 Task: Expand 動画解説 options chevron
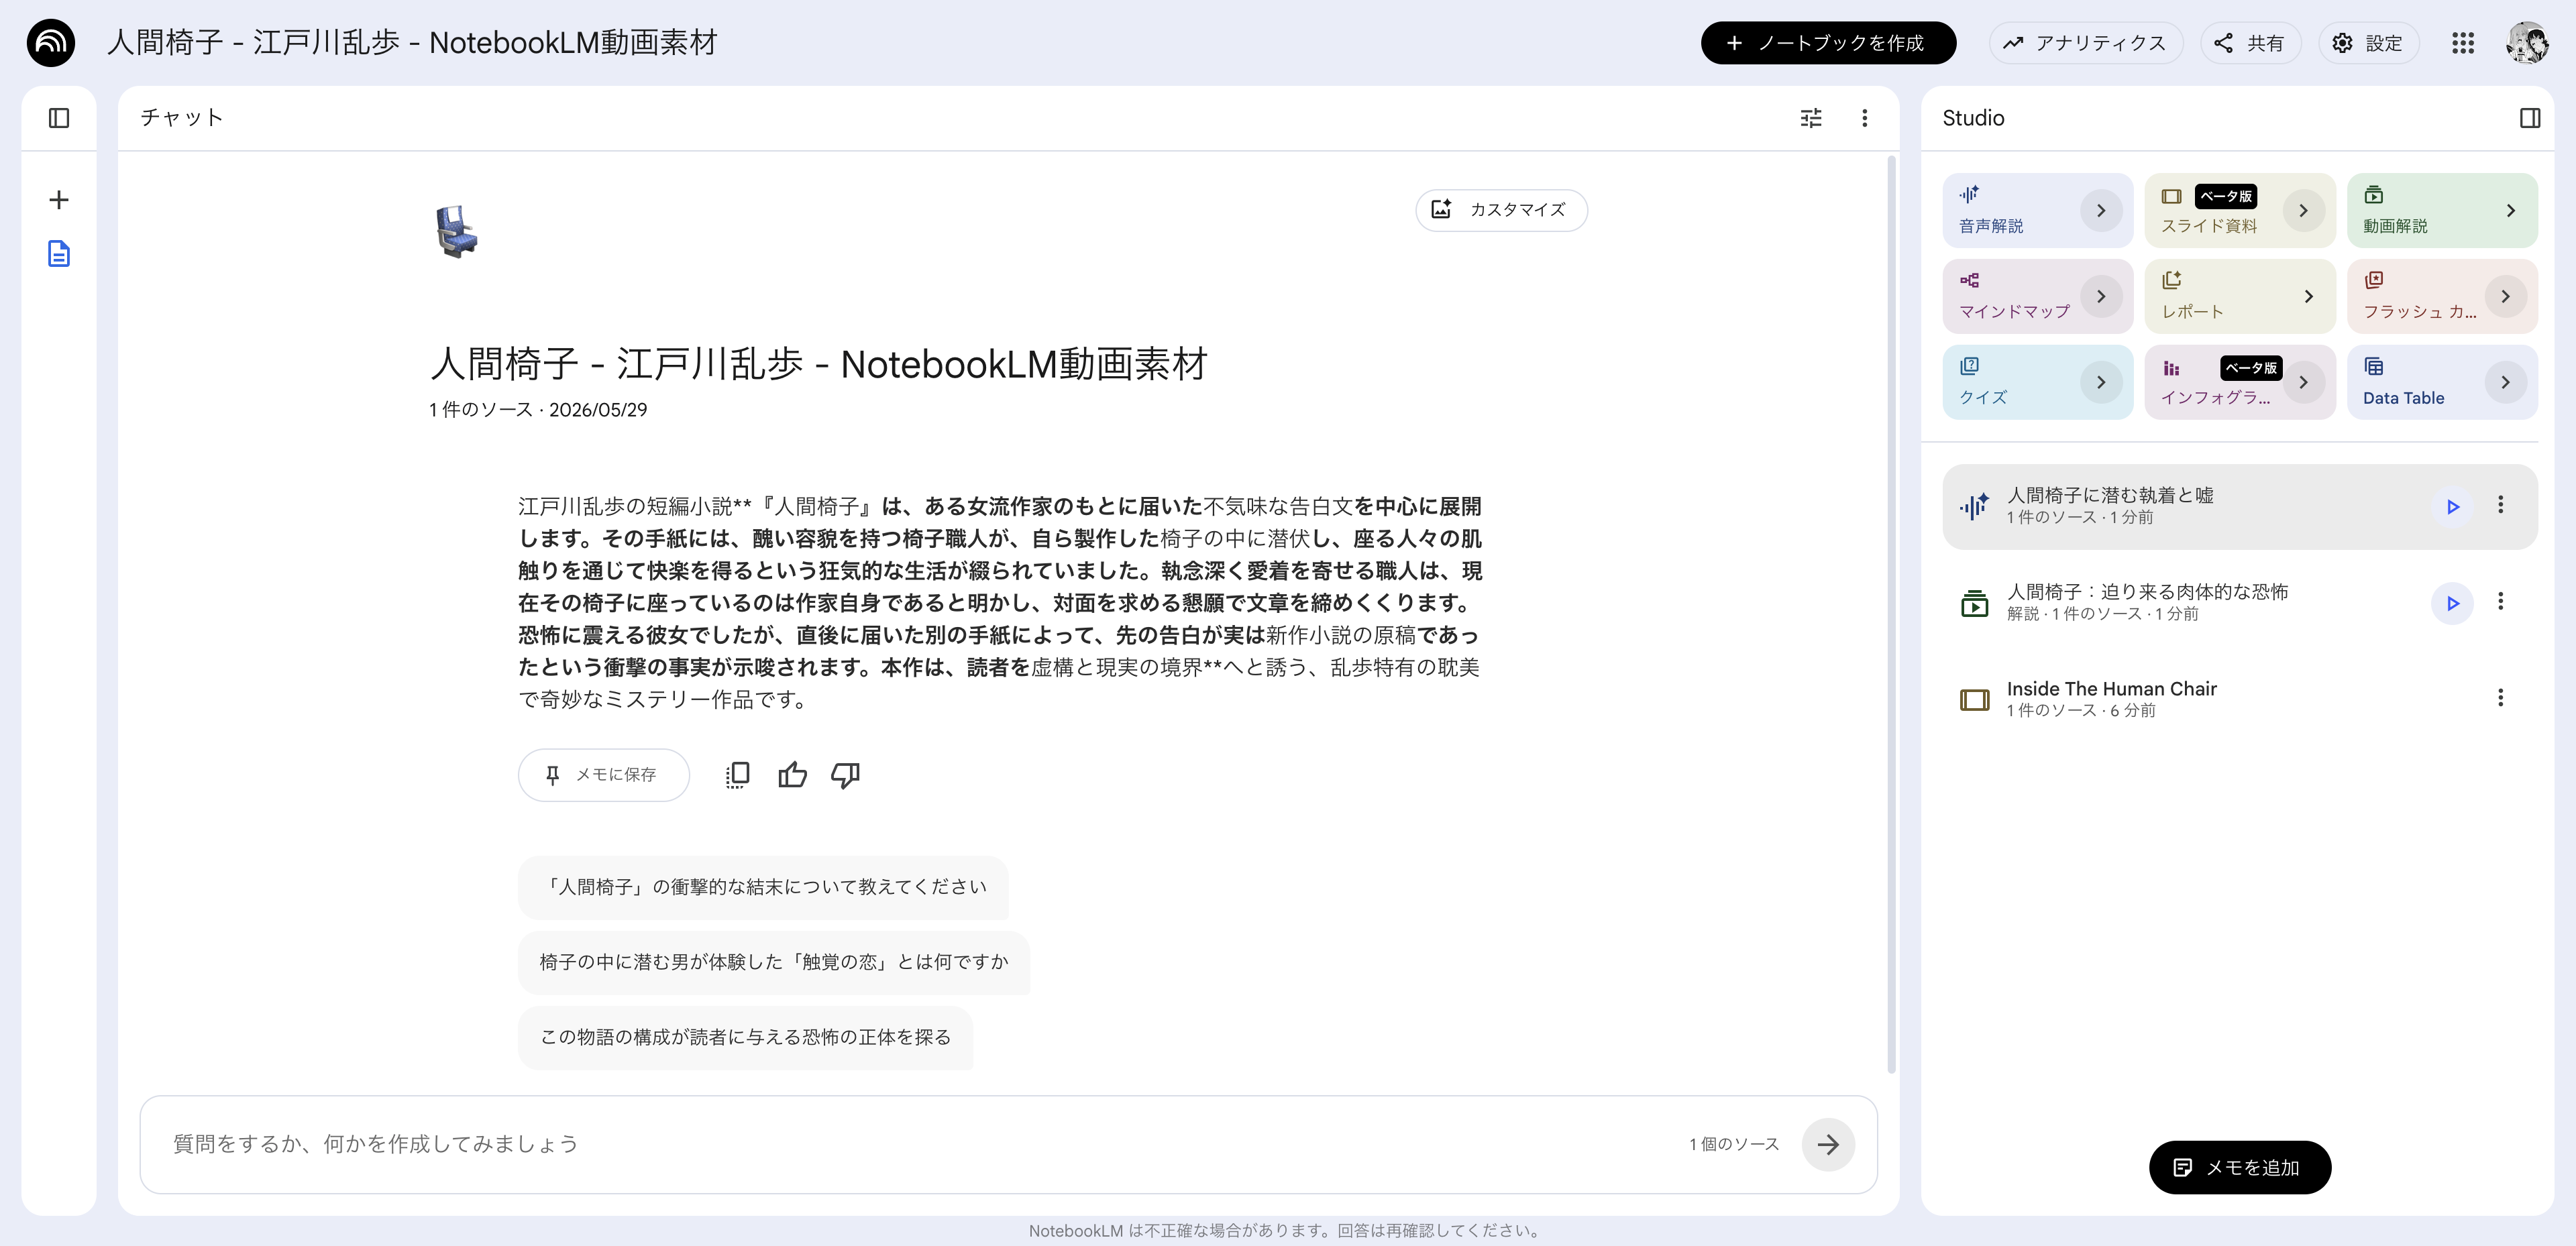2510,210
